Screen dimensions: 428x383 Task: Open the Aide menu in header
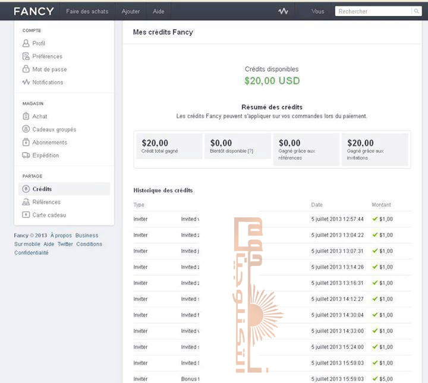click(x=159, y=11)
